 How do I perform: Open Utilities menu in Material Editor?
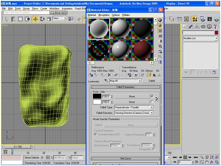tap(126, 15)
